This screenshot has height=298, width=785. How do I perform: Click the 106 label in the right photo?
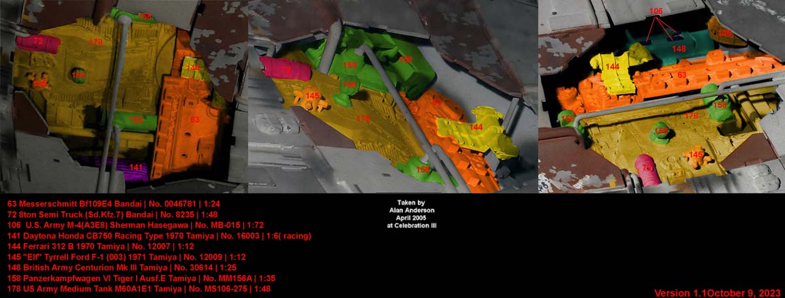pyautogui.click(x=656, y=11)
